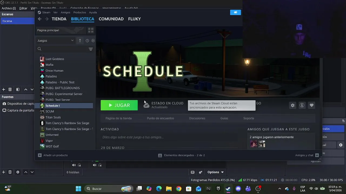
Task: Move scene down in Escenas toolbar
Action: pyautogui.click(x=32, y=89)
